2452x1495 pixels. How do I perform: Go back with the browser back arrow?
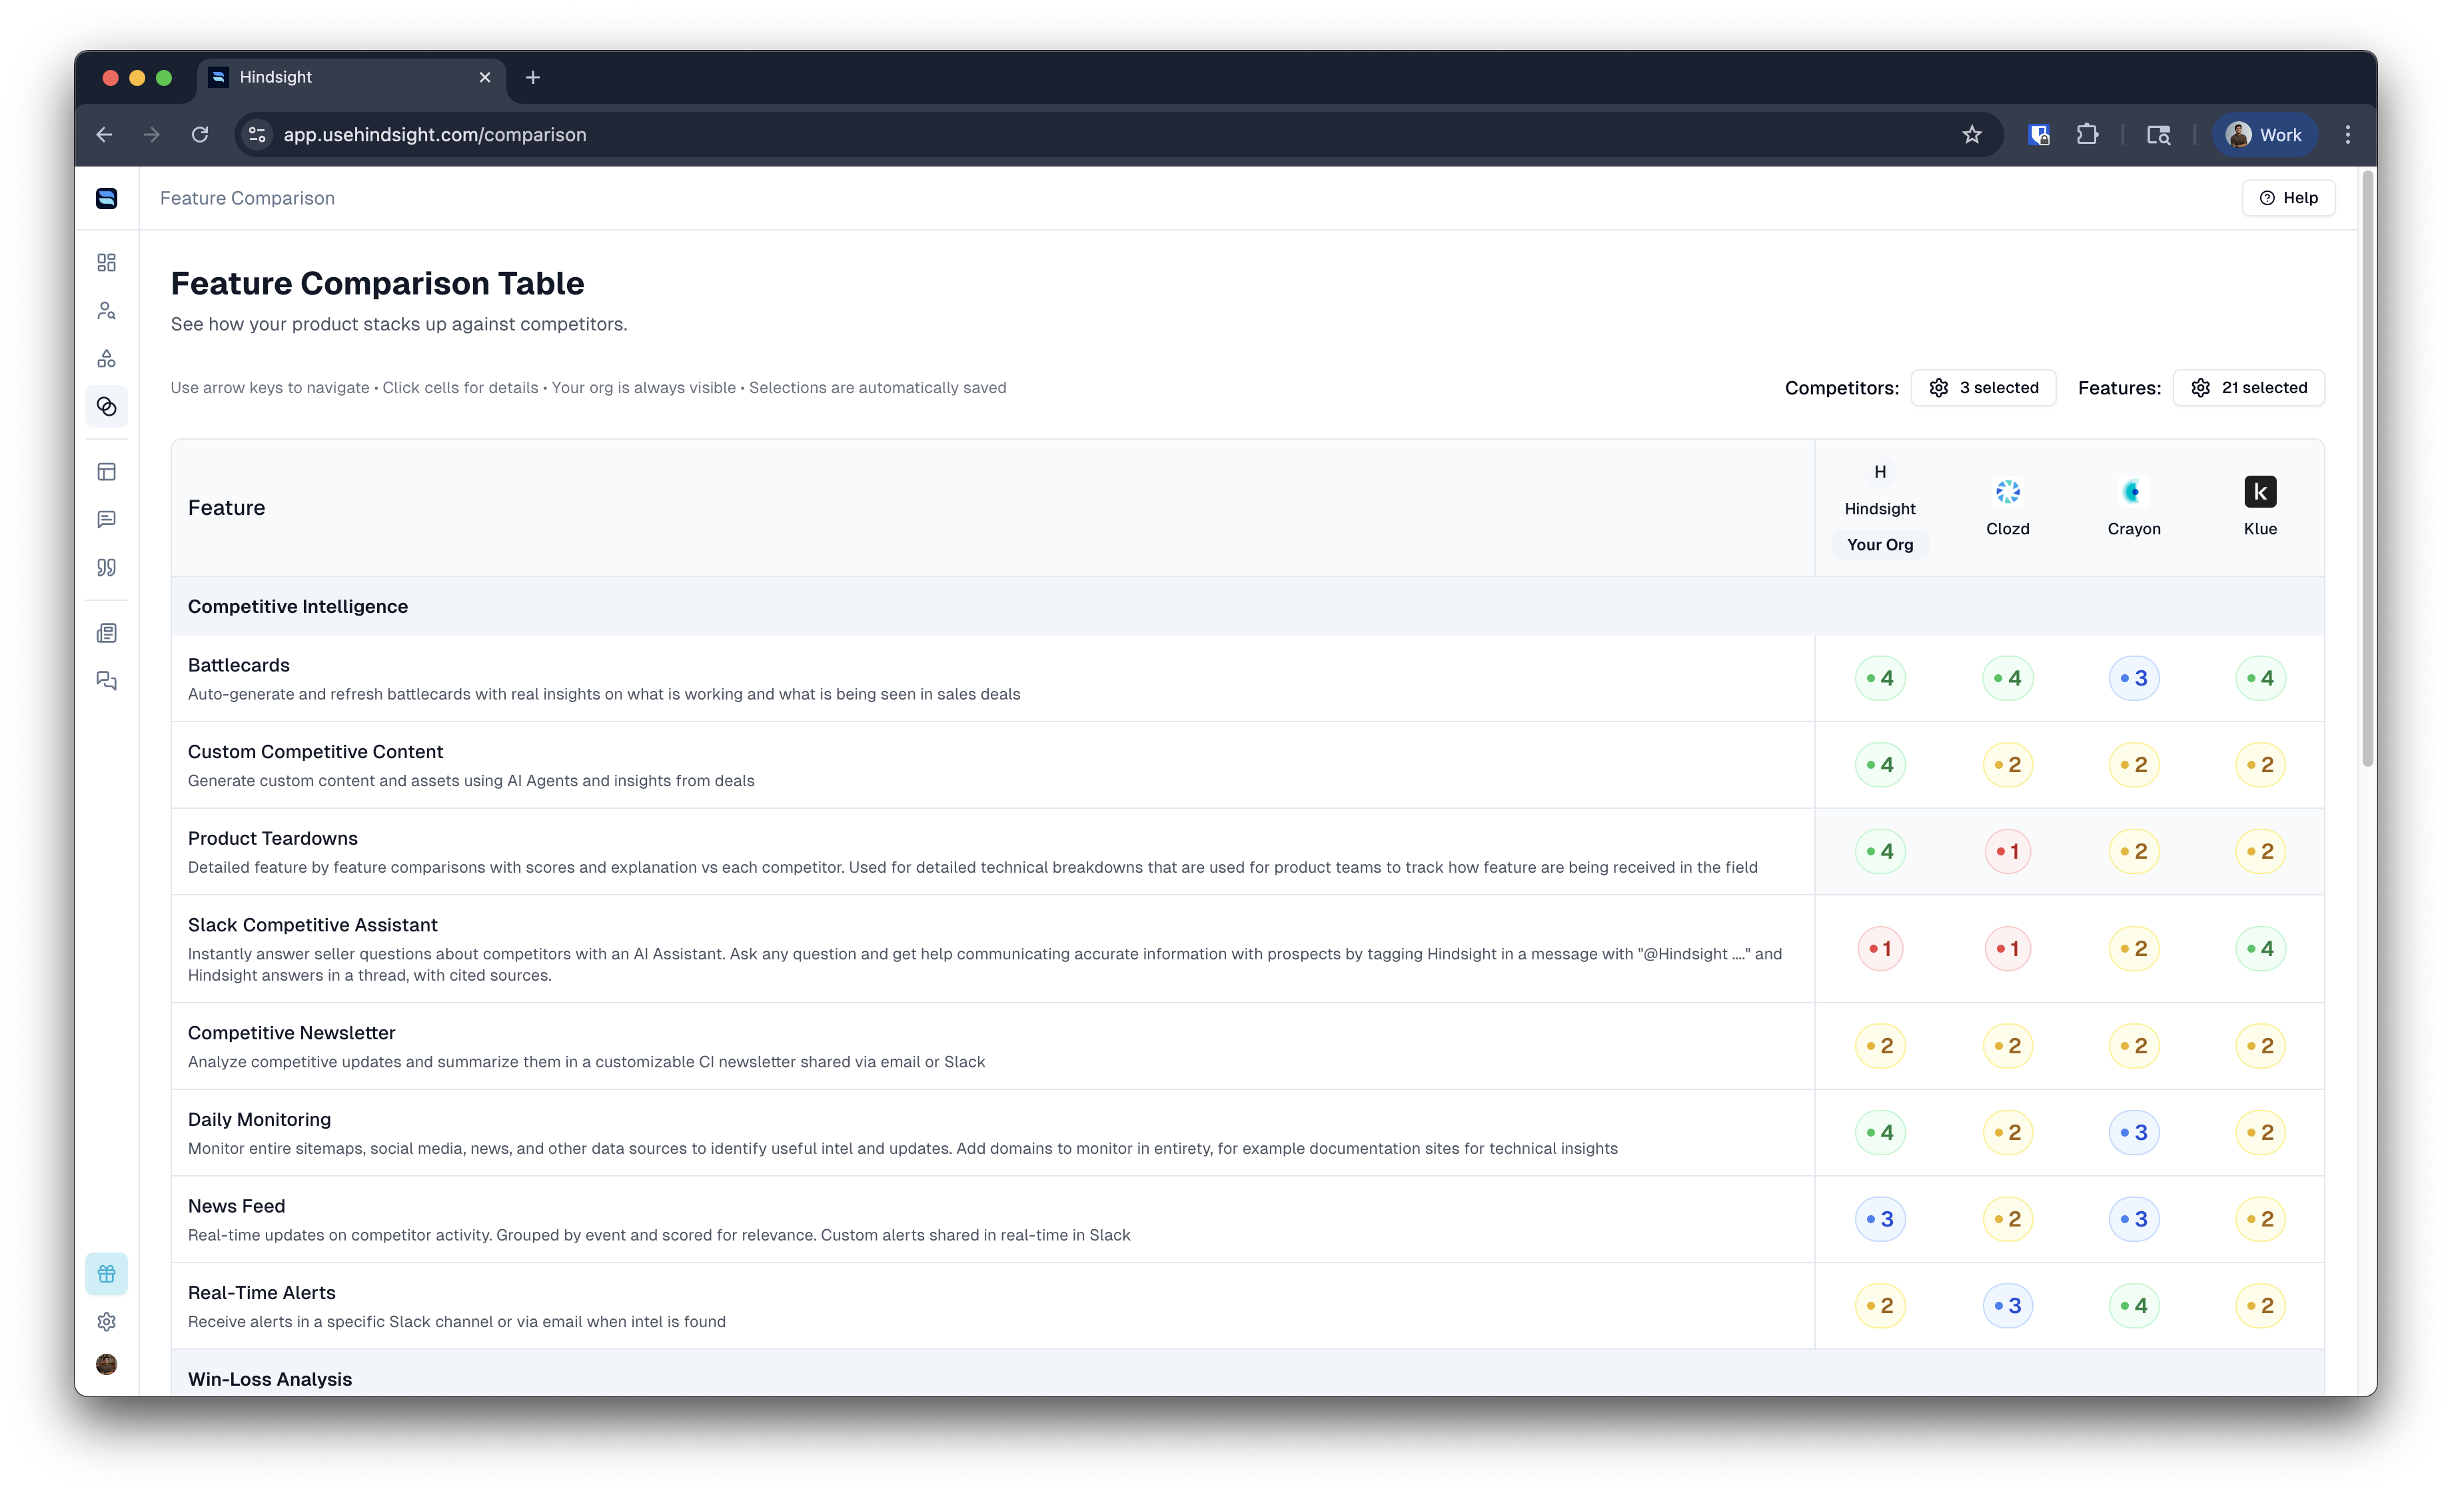[105, 135]
